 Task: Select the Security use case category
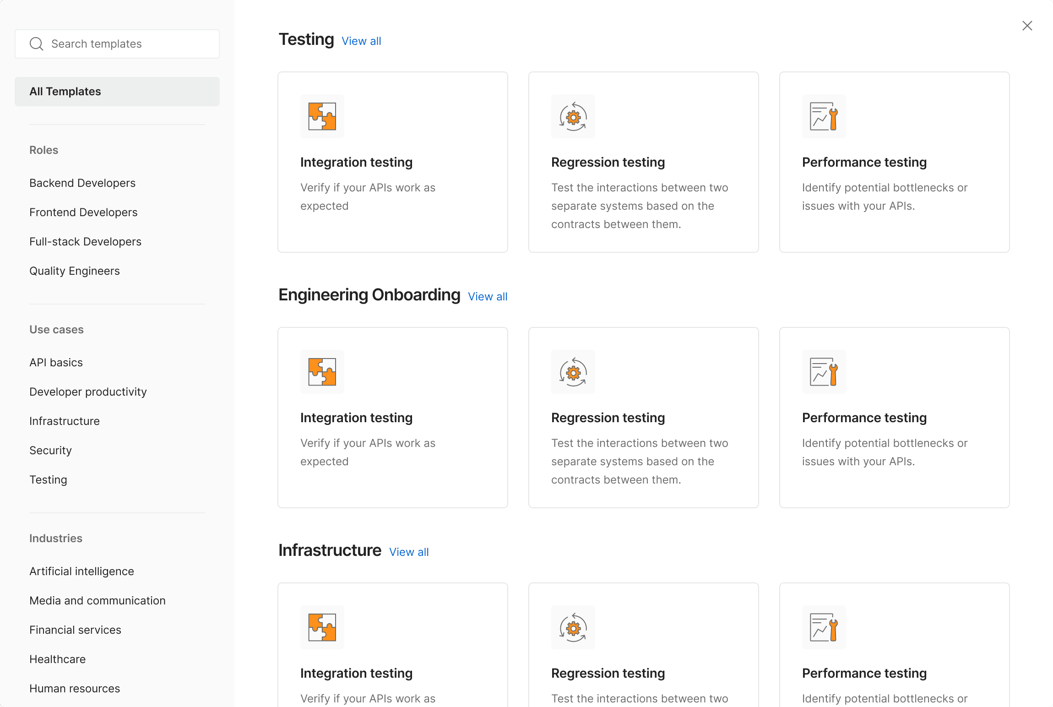50,451
